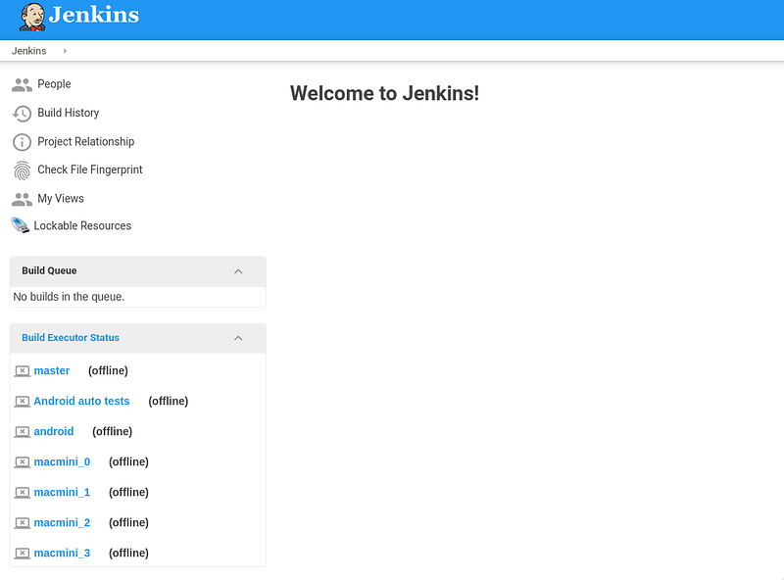The image size is (784, 580).
Task: Open the Build Executor Status link
Action: coord(71,338)
